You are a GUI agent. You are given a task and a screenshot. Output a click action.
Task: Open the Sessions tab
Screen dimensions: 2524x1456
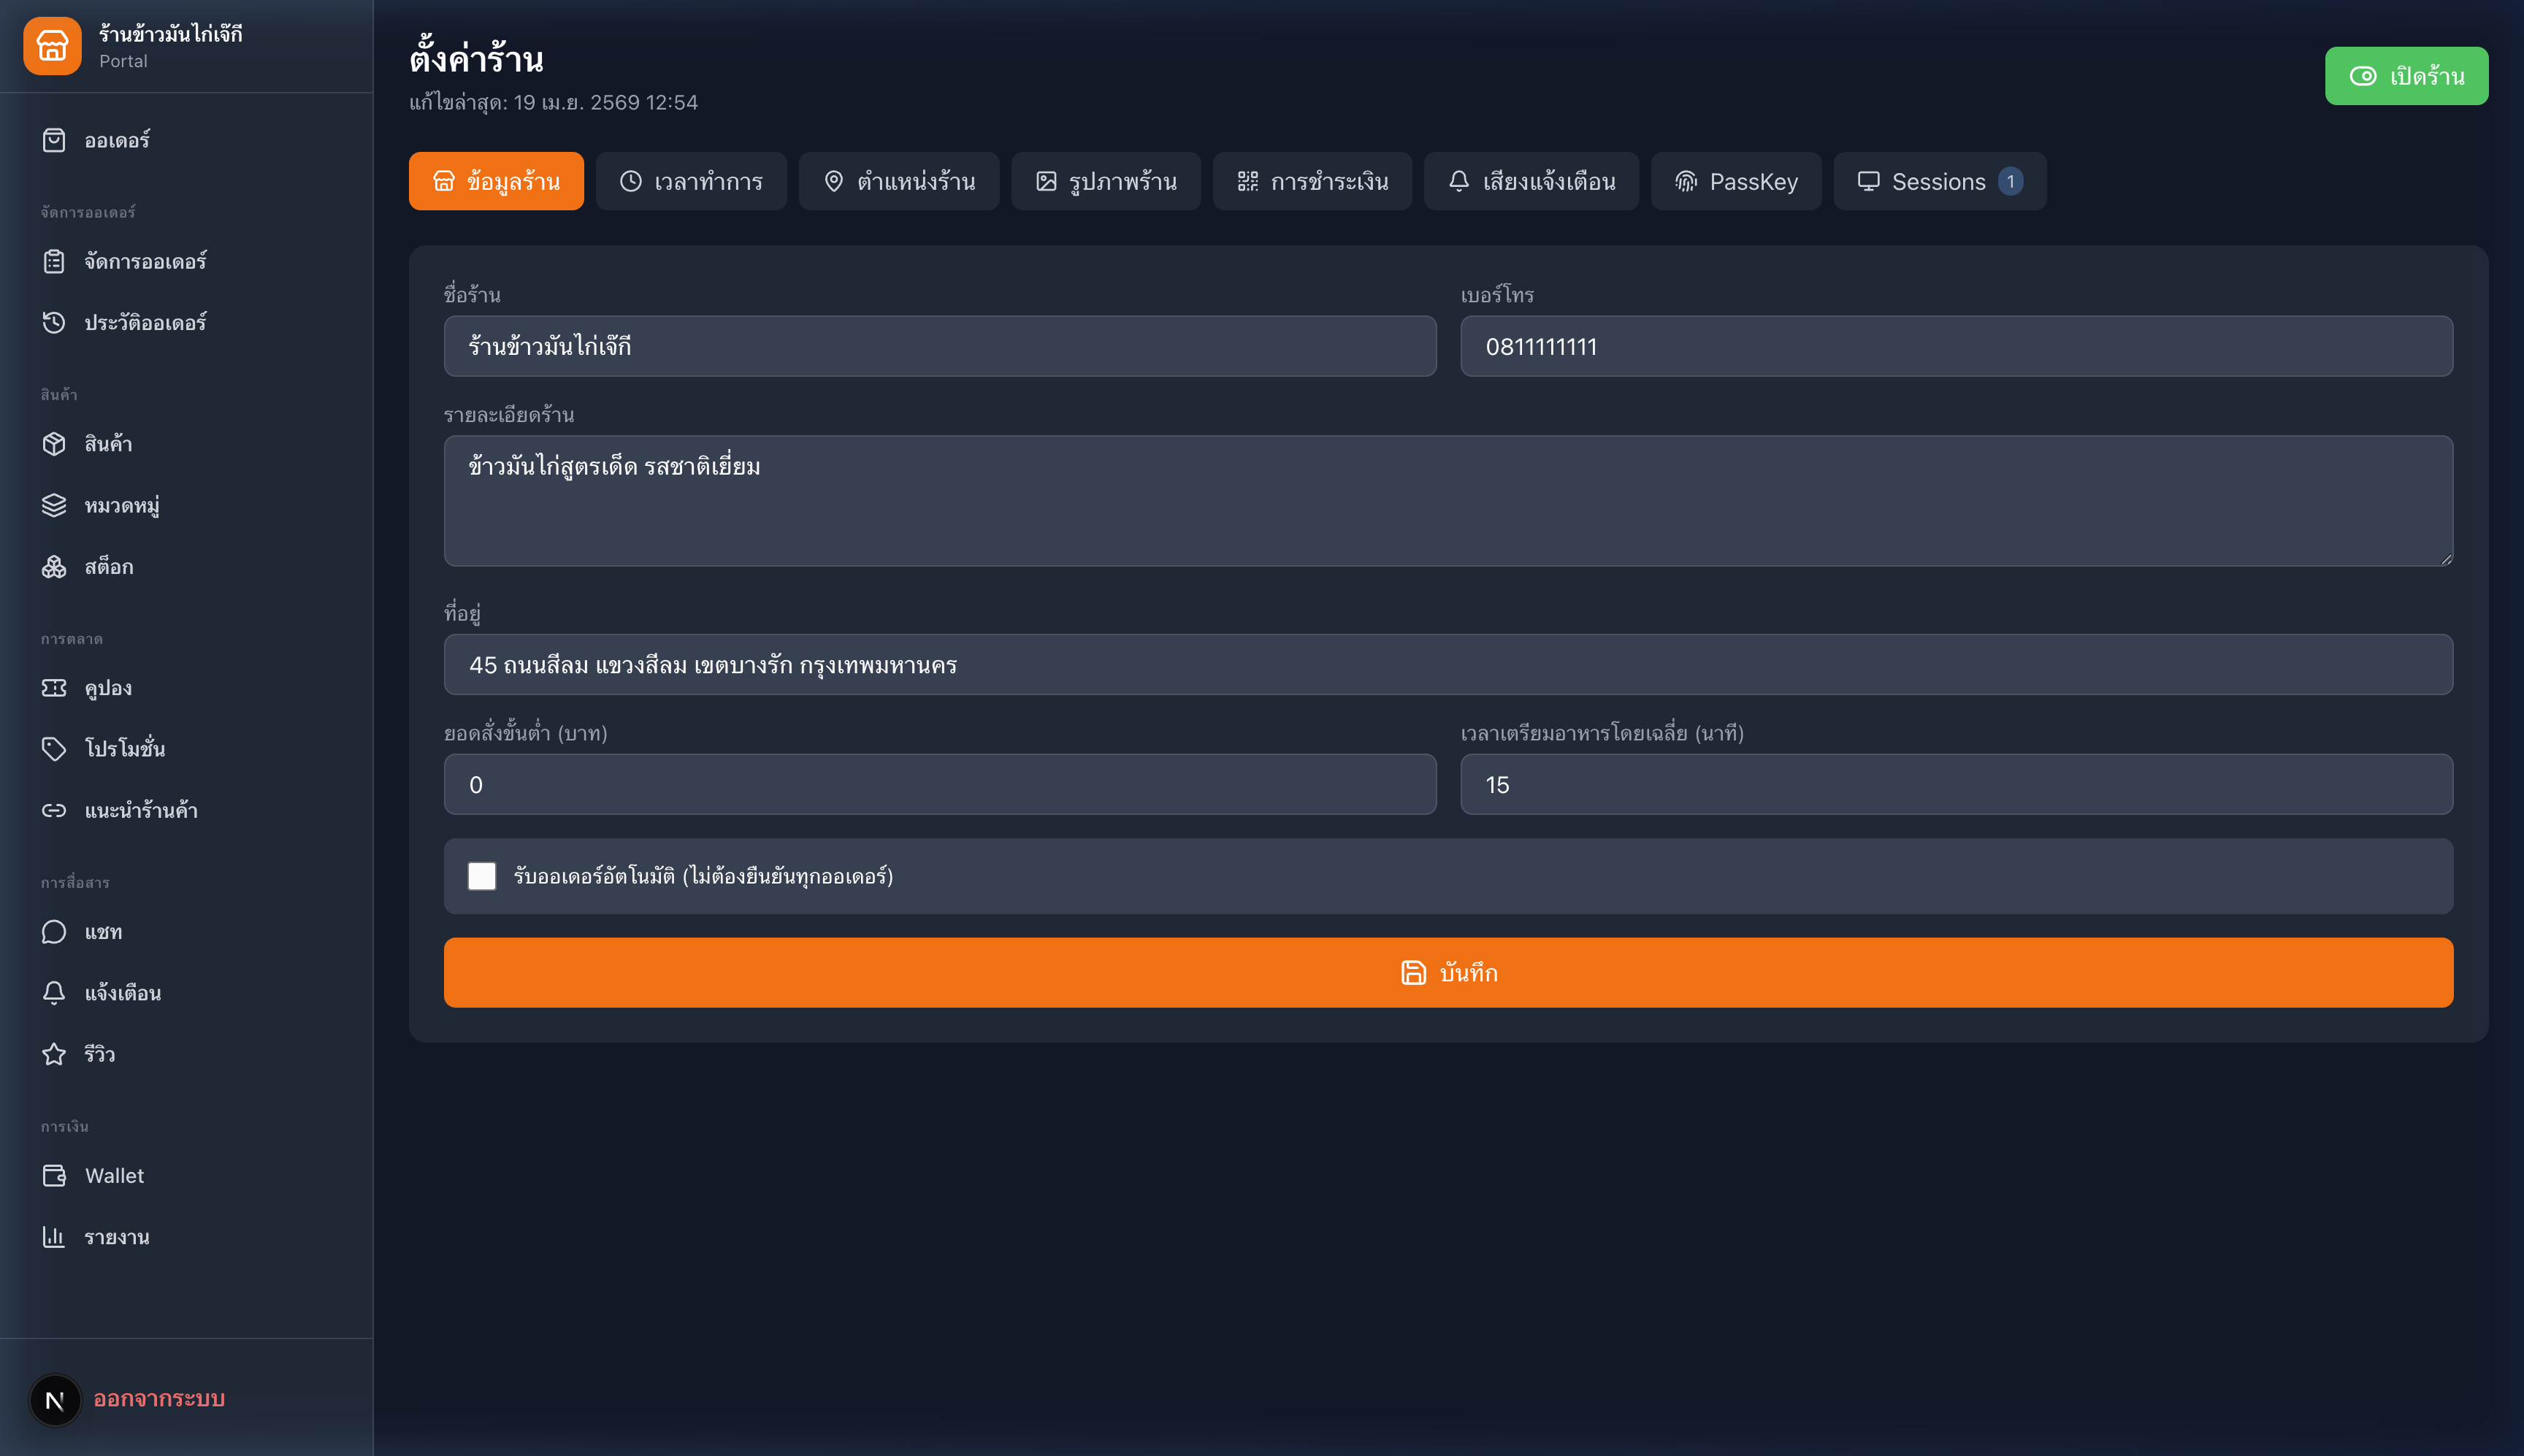(1939, 181)
